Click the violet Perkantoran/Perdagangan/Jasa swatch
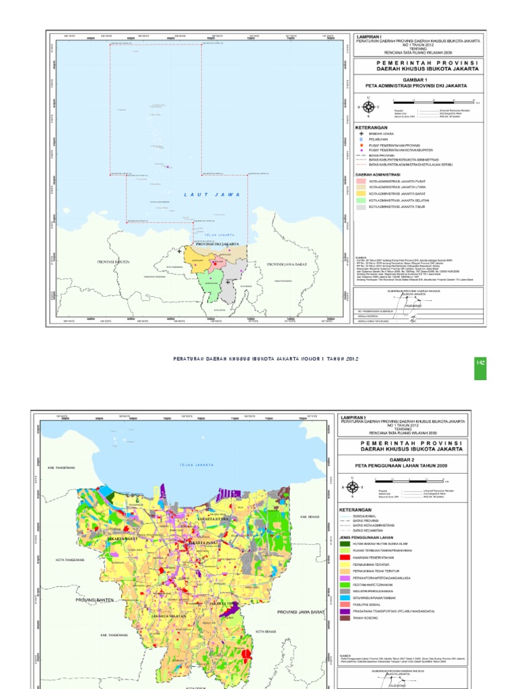 tap(345, 578)
